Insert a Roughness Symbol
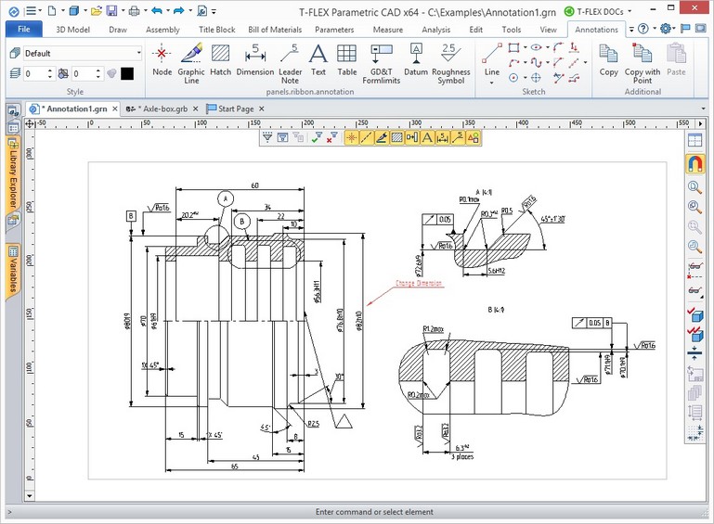The width and height of the screenshot is (714, 524). click(x=450, y=60)
